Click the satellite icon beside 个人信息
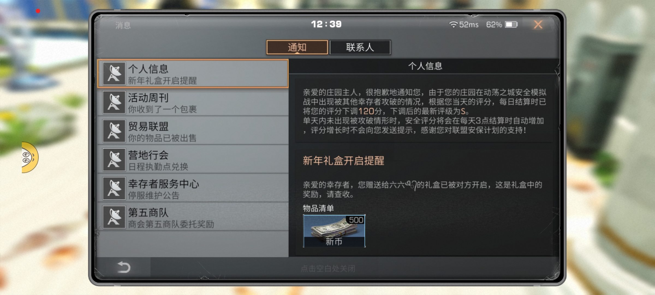Viewport: 655px width, 295px height. tap(114, 74)
